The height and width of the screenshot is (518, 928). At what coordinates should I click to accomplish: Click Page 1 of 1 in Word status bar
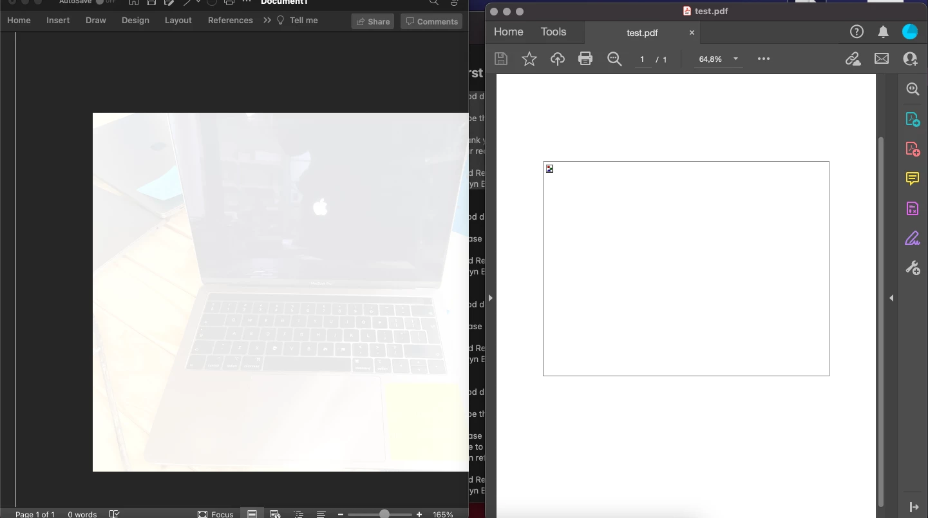[x=35, y=514]
